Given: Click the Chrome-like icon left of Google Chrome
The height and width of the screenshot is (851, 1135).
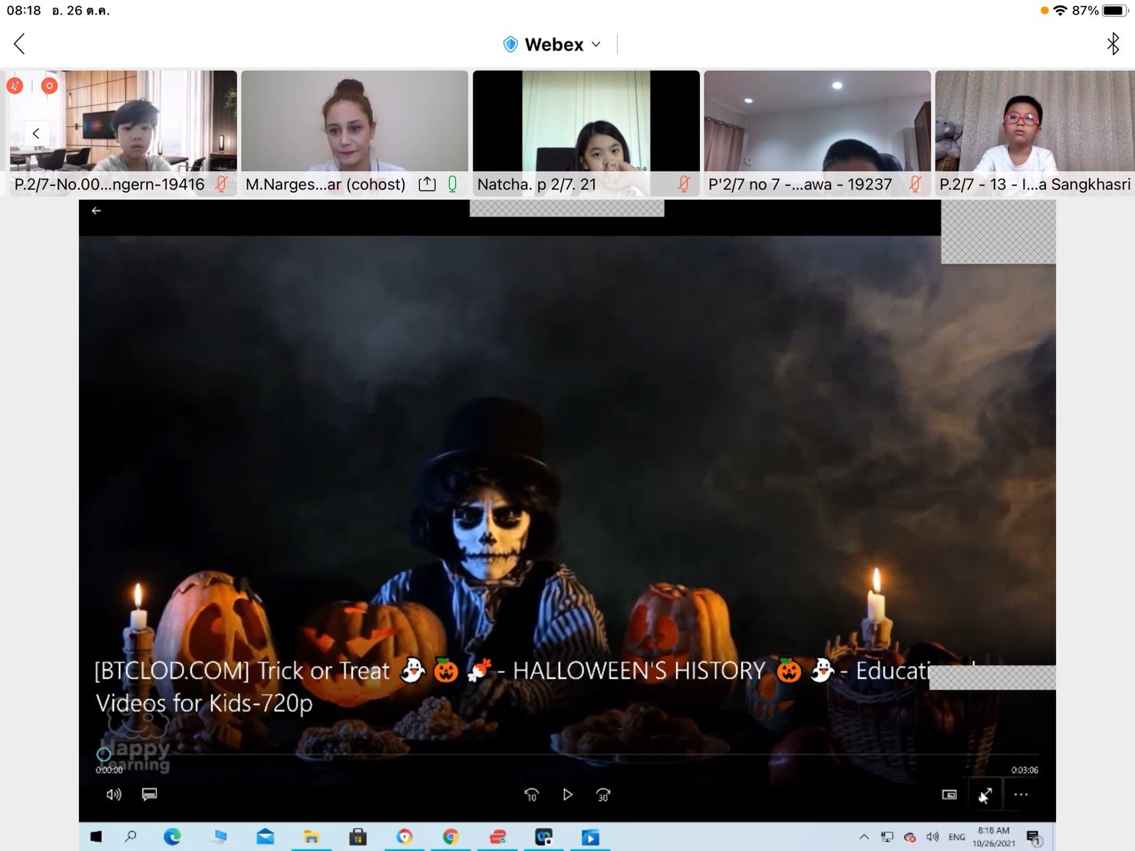Looking at the screenshot, I should 404,836.
